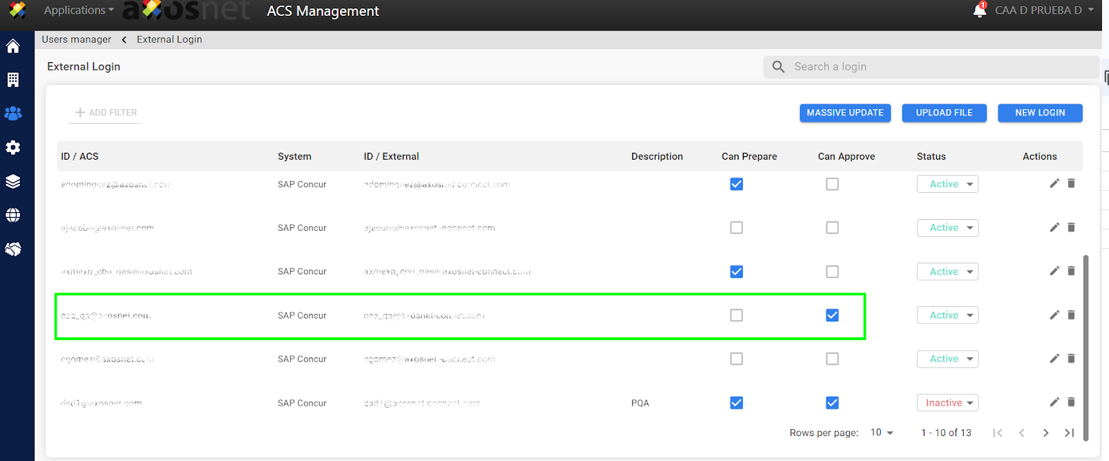The image size is (1109, 461).
Task: Click the layers stack sidebar icon
Action: point(13,181)
